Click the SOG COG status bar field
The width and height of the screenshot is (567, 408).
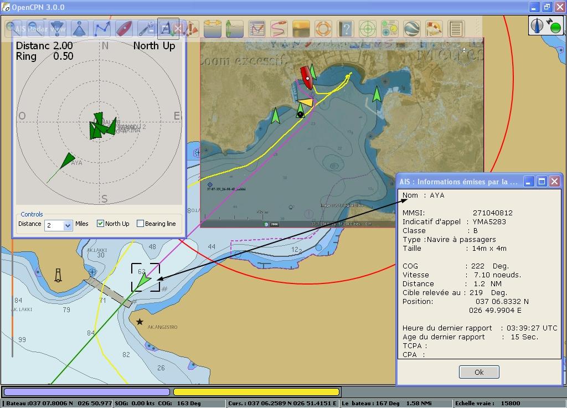click(169, 404)
